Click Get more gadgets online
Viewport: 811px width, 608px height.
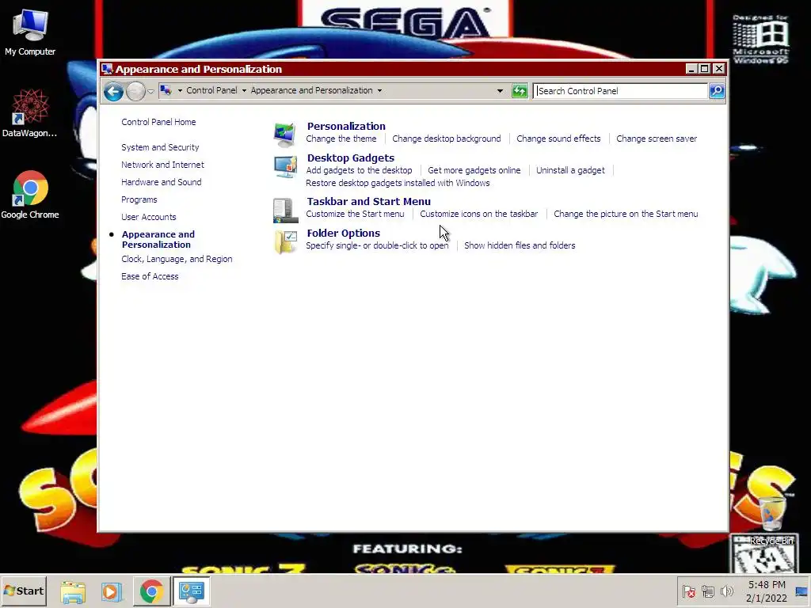pyautogui.click(x=474, y=171)
